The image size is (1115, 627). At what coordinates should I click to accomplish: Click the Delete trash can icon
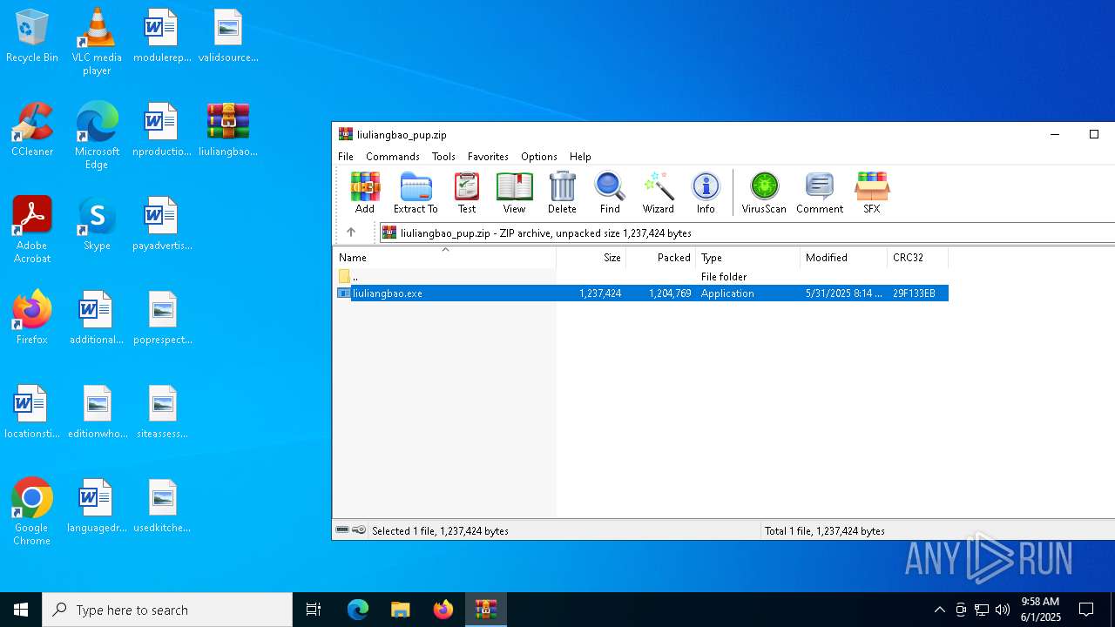tap(562, 192)
